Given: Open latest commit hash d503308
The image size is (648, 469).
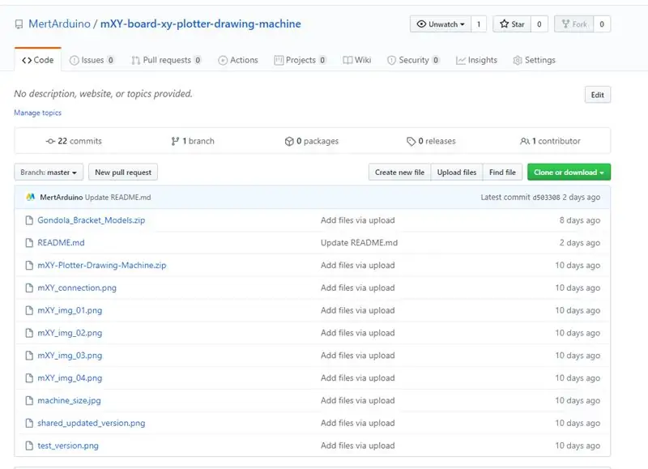Looking at the screenshot, I should (x=546, y=198).
